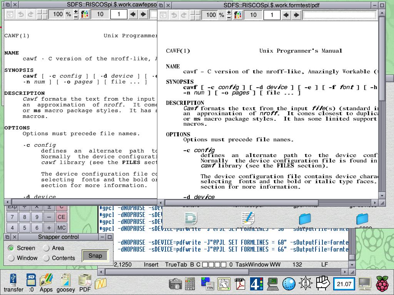Click the Snapper camera icon on icon bar

pos(175,284)
